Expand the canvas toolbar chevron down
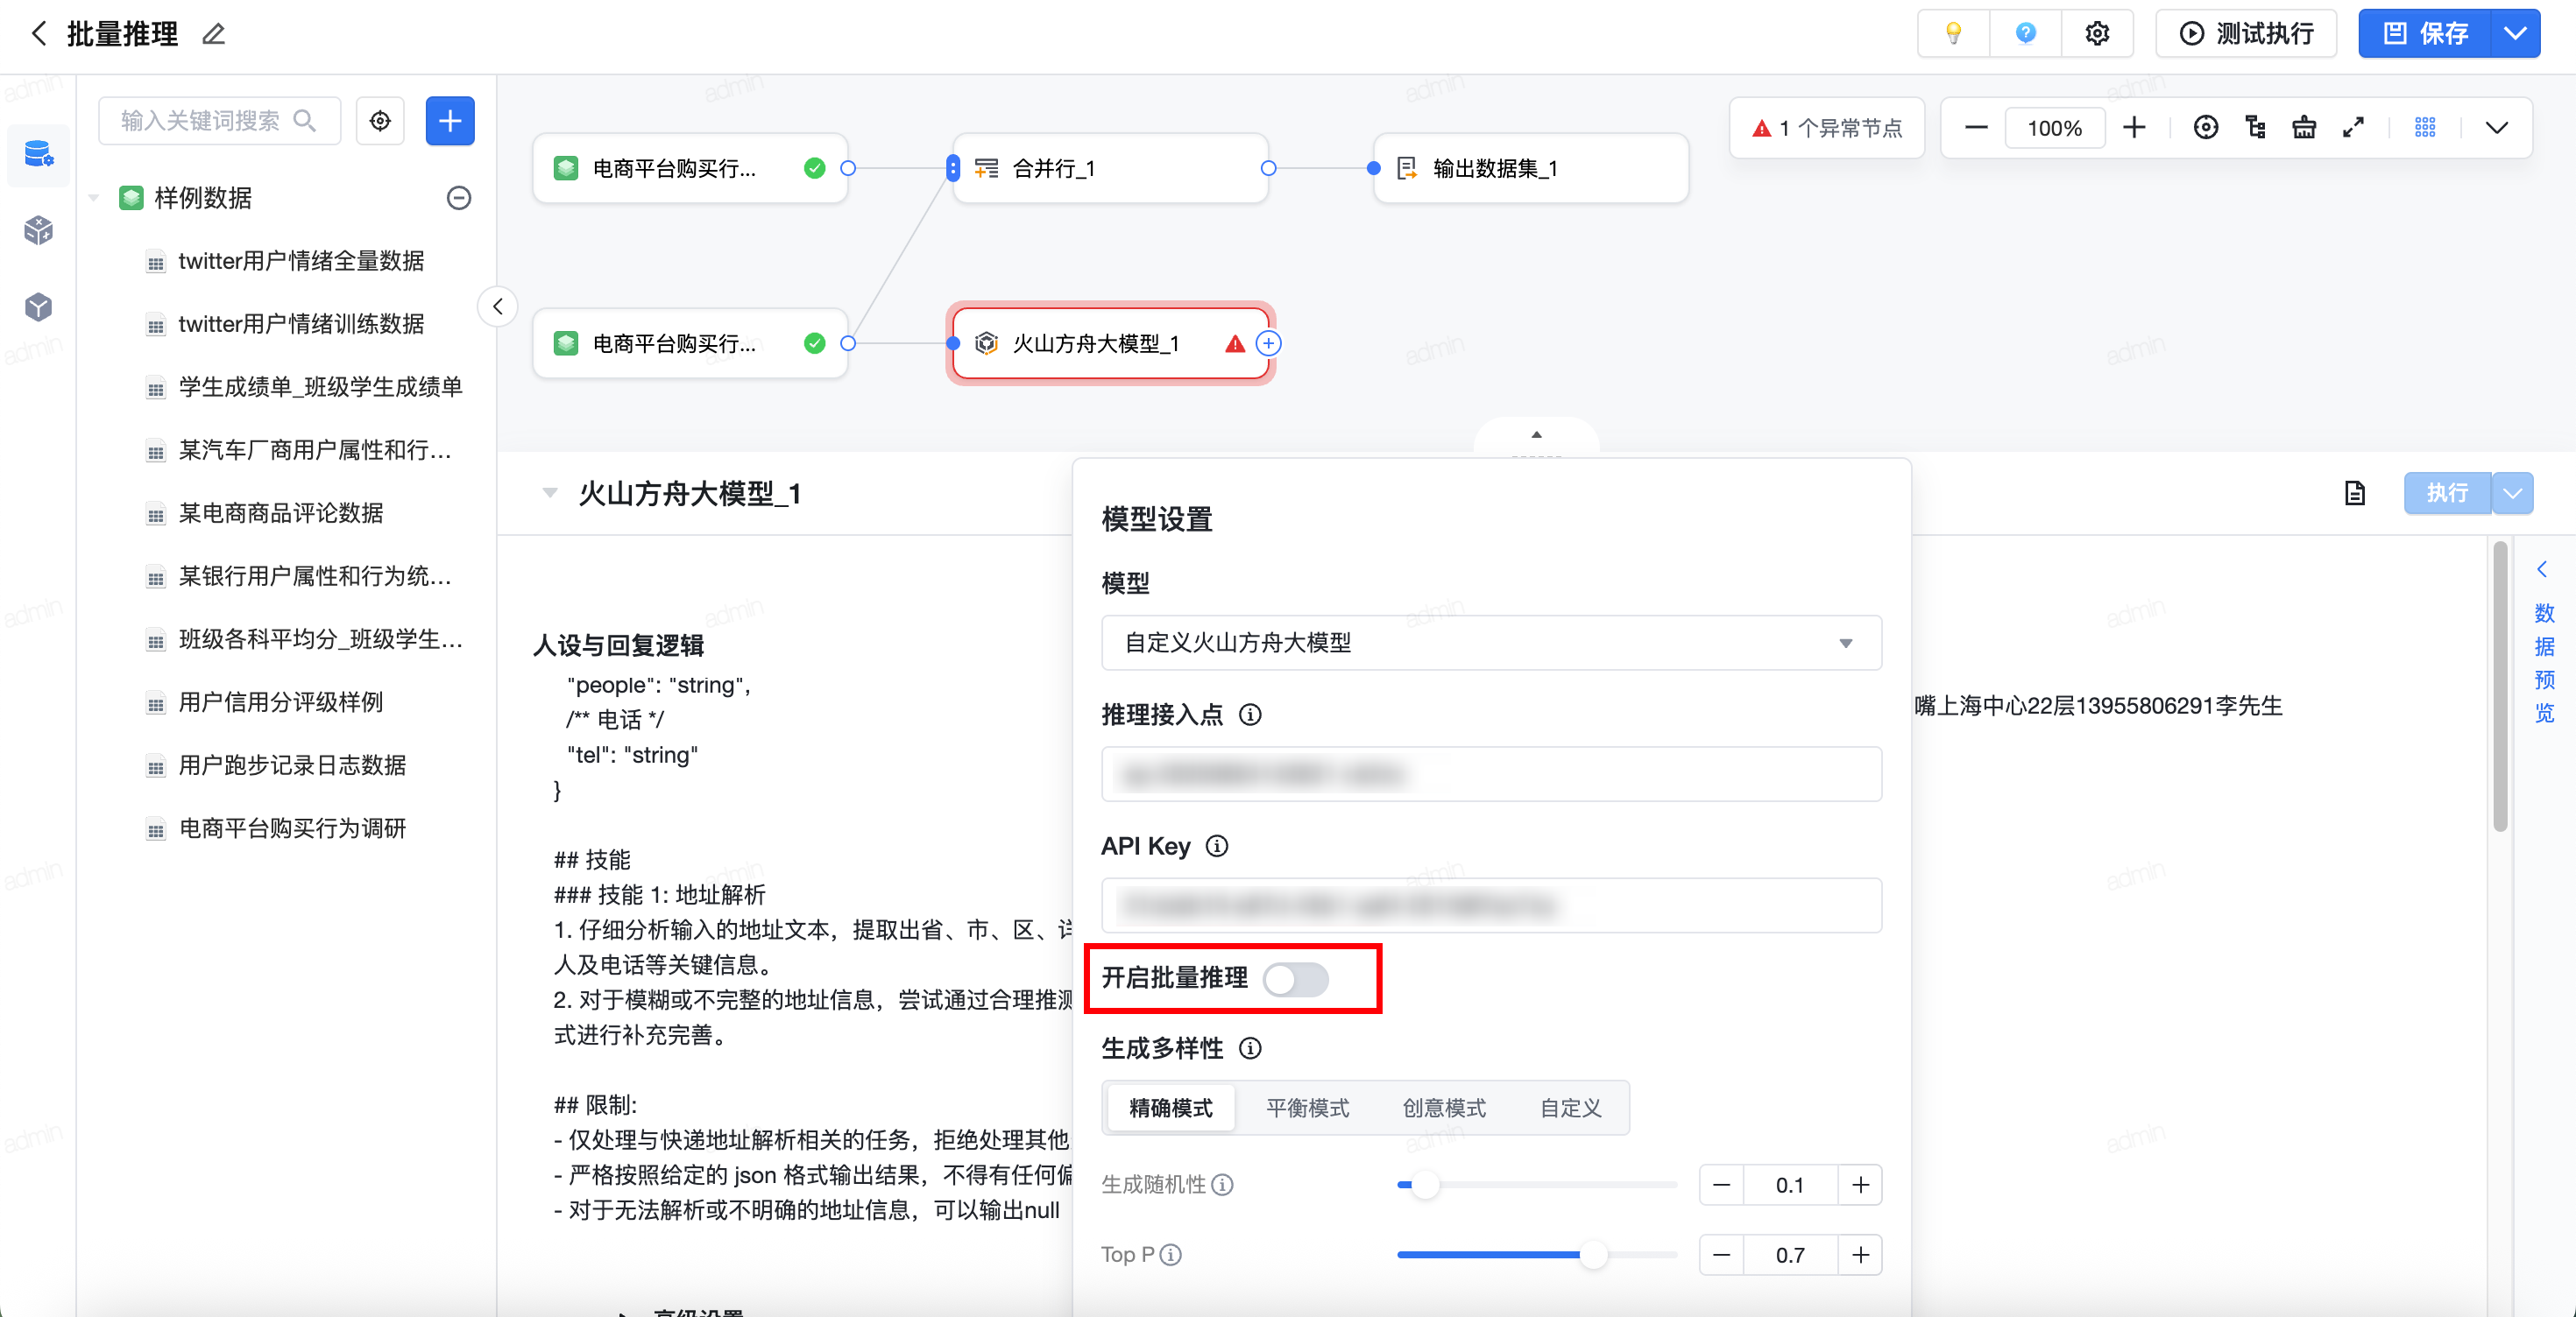Screen dimensions: 2576x1317 (2496, 127)
